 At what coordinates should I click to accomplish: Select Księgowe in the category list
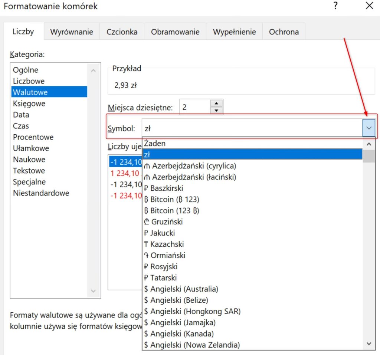tap(29, 103)
